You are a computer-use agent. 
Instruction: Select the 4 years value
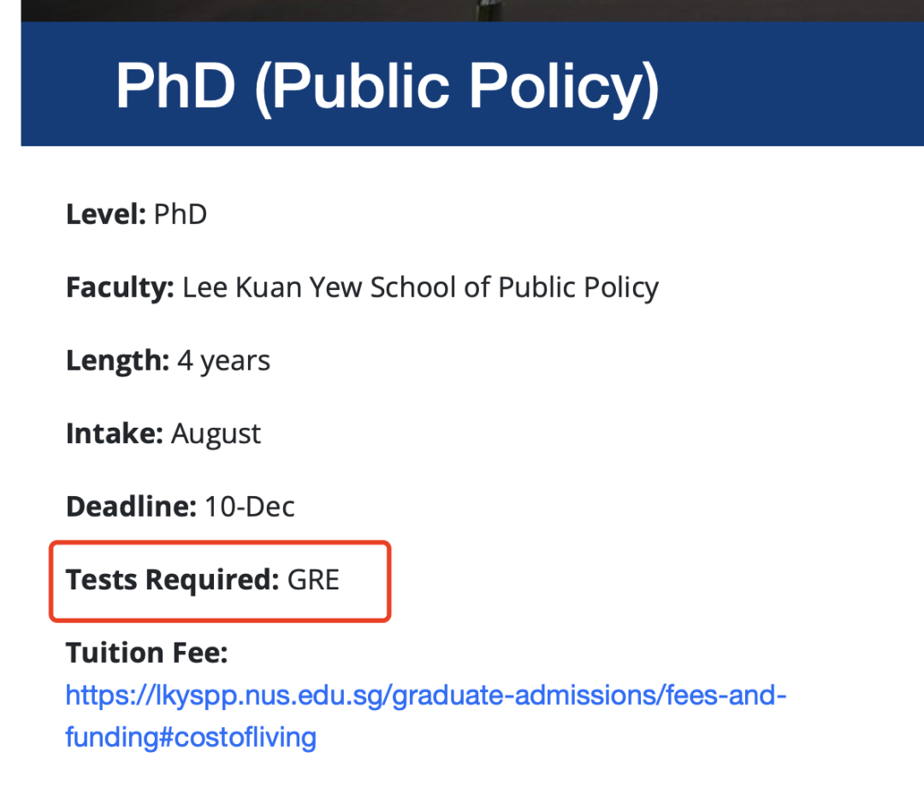point(224,360)
